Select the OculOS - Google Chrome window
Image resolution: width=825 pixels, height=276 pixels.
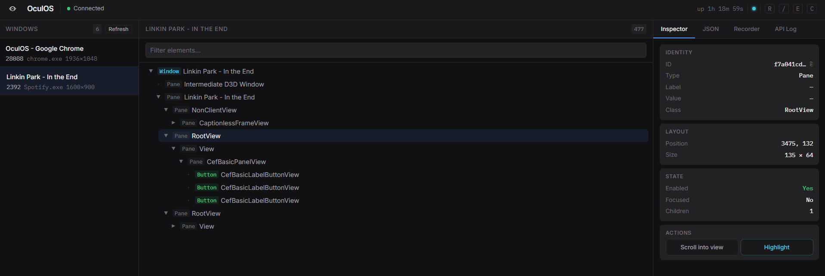coord(69,53)
